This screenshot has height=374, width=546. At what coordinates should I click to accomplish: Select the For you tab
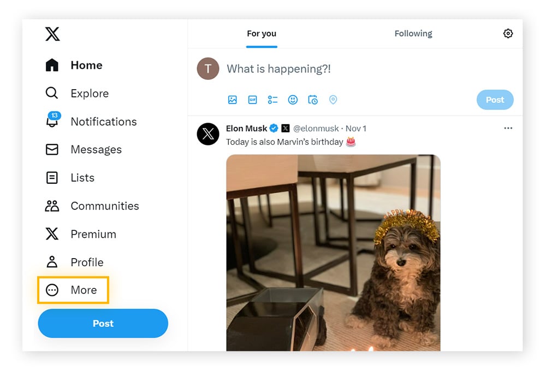(x=262, y=33)
